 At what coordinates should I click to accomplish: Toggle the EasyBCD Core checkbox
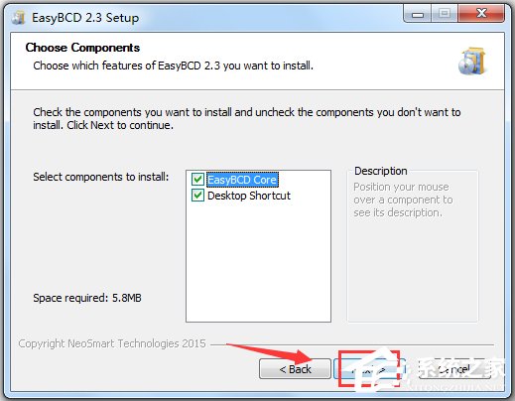tap(197, 180)
